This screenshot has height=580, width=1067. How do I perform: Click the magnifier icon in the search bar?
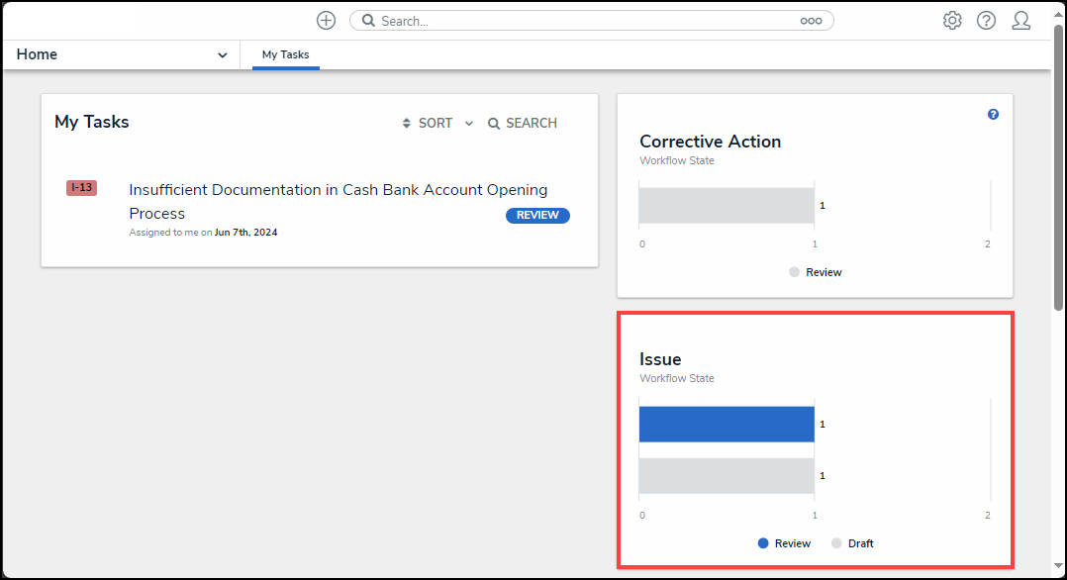click(x=368, y=21)
